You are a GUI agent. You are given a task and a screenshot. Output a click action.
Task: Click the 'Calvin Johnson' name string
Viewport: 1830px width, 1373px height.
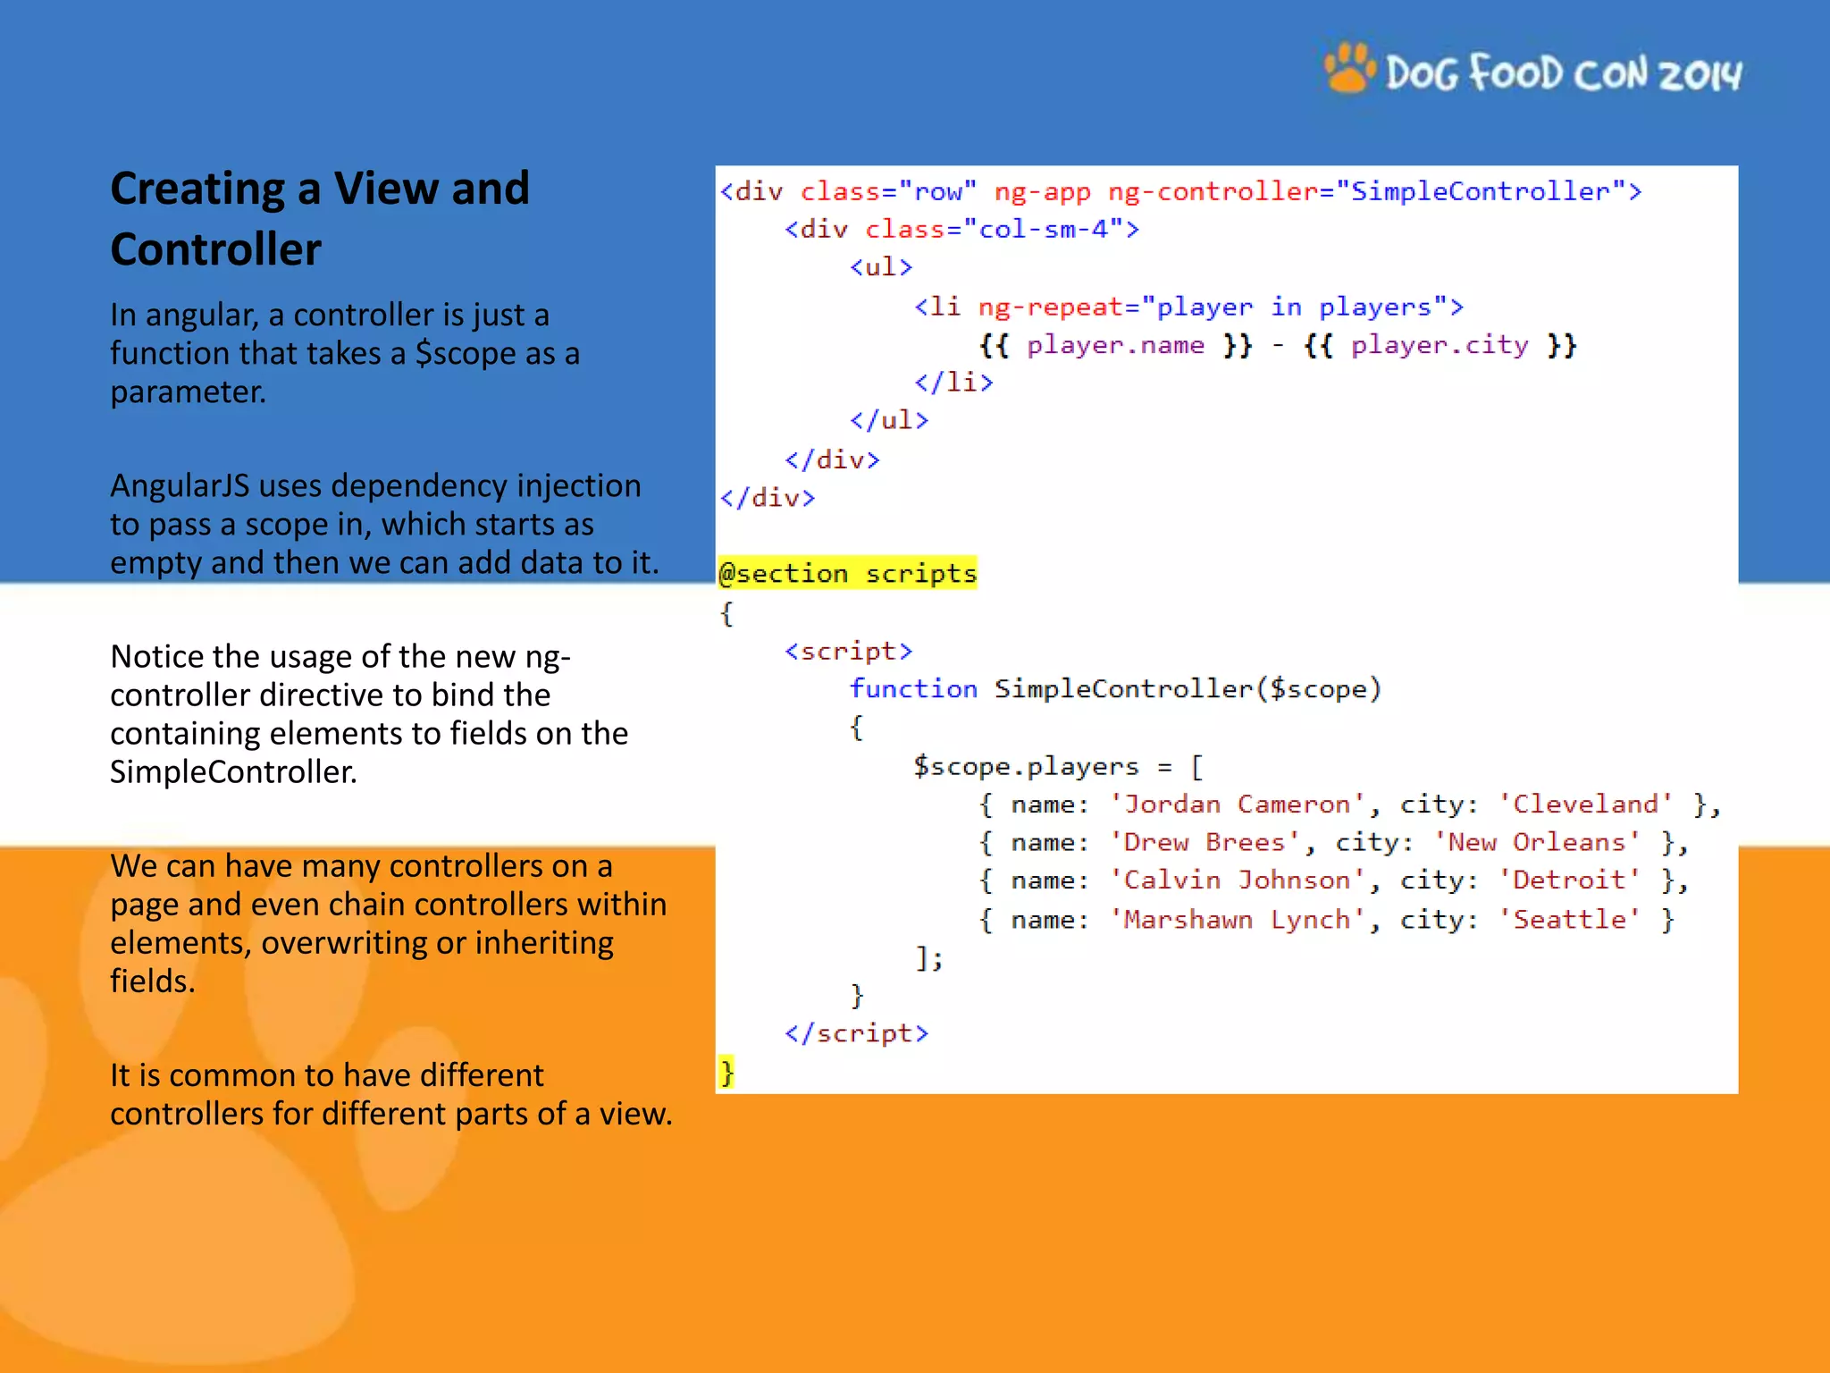point(1237,880)
